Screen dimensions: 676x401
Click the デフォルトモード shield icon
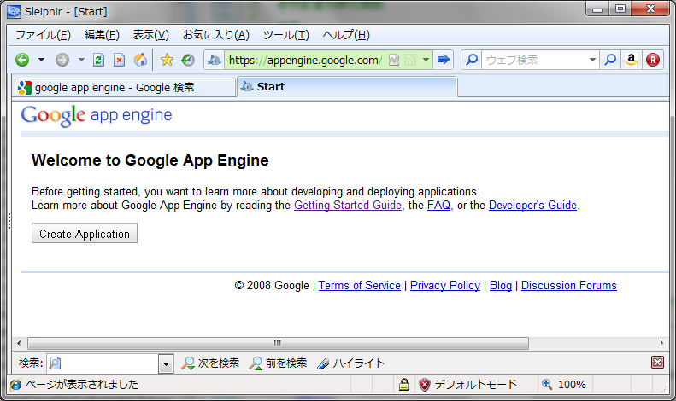(x=425, y=384)
